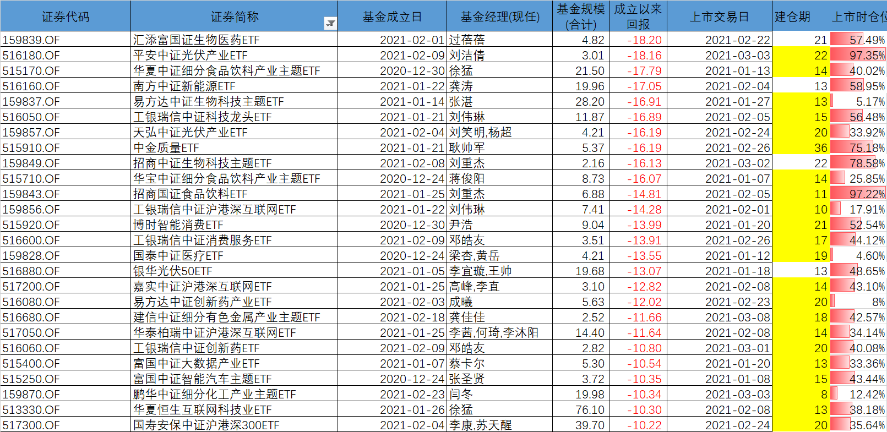Click fund manager cell 刘洁倩
The image size is (887, 432).
click(x=499, y=55)
